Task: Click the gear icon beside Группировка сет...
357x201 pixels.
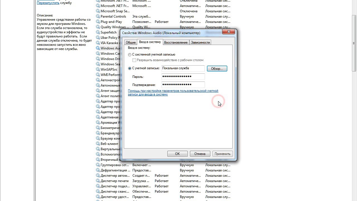Action: (98, 165)
